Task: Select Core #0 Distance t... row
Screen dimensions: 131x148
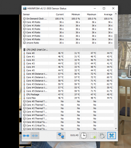Action: 68,74
